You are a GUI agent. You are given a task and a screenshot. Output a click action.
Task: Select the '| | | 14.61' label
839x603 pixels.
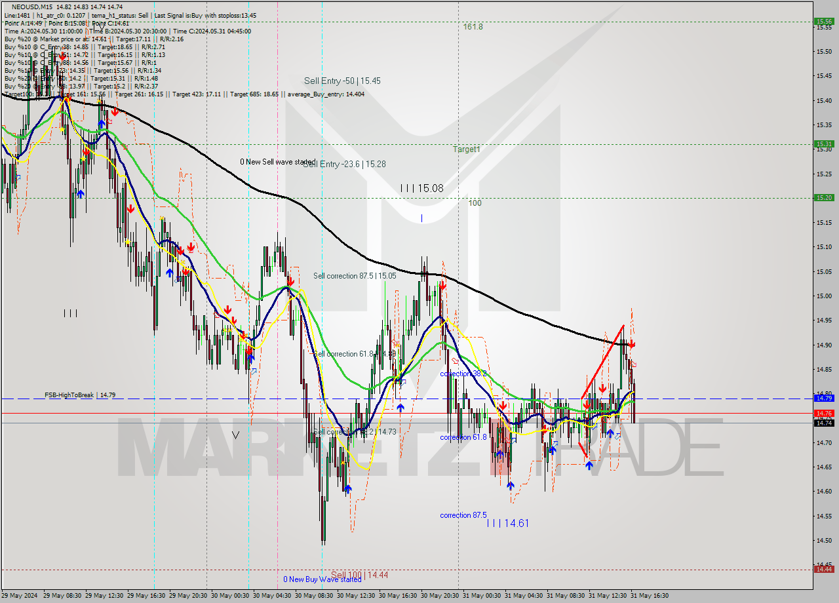click(x=507, y=523)
